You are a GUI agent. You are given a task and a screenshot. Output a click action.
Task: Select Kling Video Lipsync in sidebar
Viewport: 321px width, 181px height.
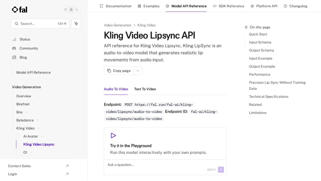coord(39,144)
